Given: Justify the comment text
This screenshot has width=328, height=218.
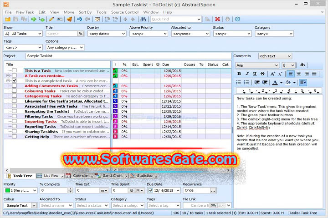Looking at the screenshot, I should [314, 74].
